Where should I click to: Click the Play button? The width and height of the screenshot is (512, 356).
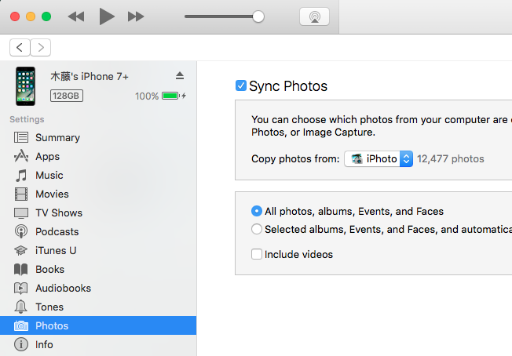pos(107,16)
